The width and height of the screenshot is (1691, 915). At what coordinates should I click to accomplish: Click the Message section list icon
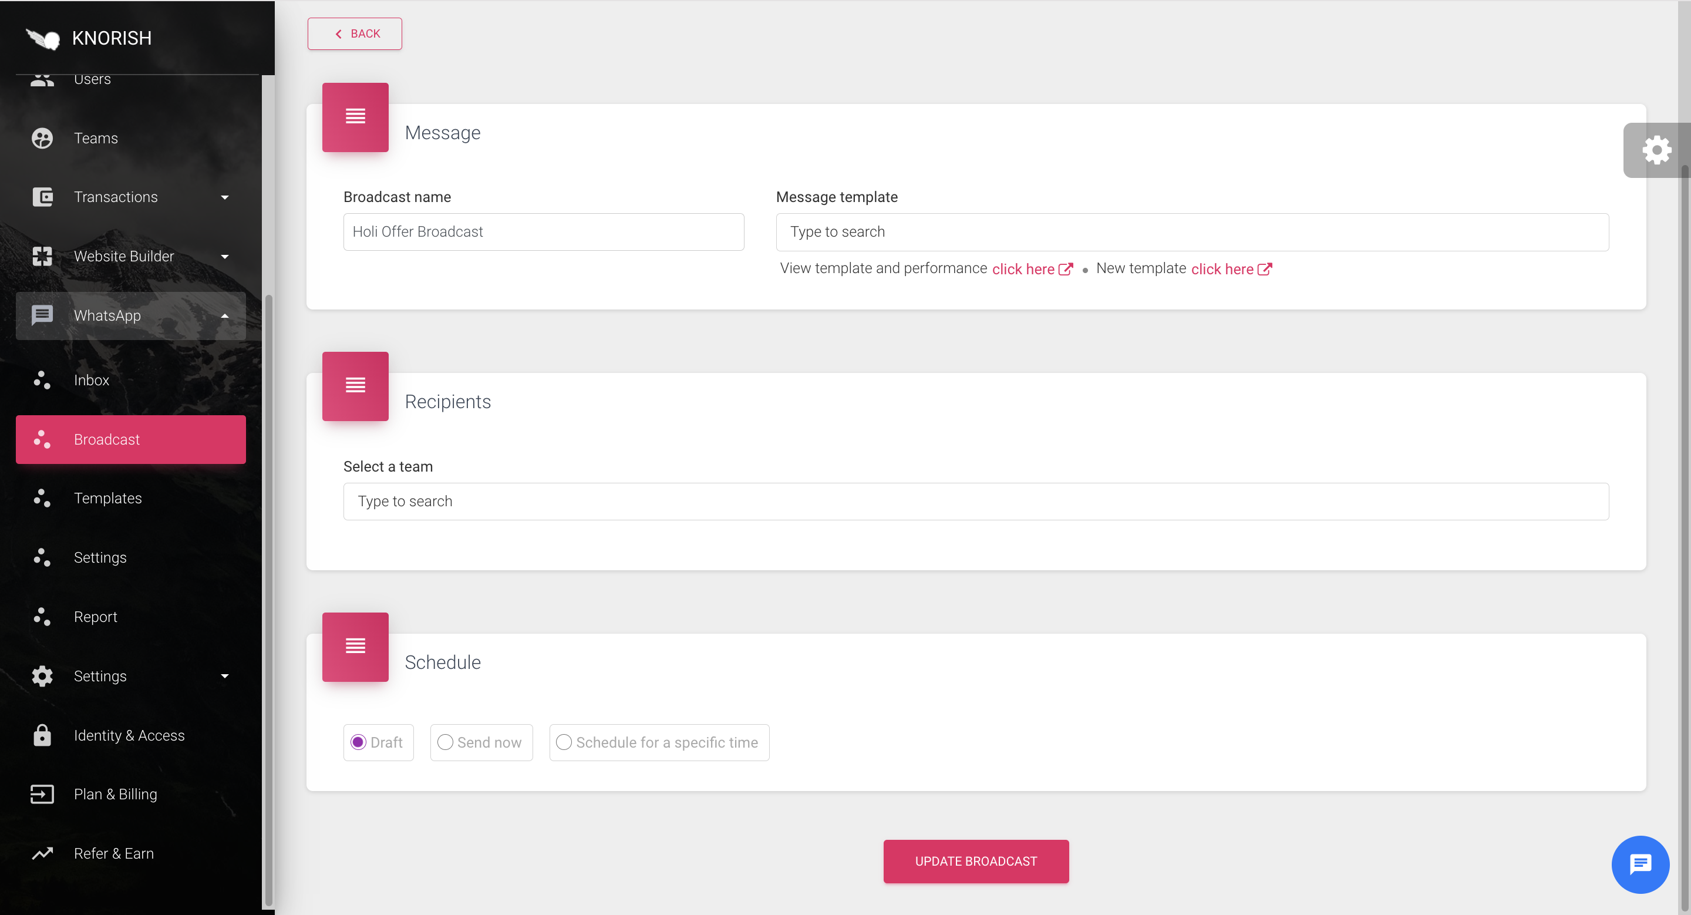pyautogui.click(x=355, y=117)
